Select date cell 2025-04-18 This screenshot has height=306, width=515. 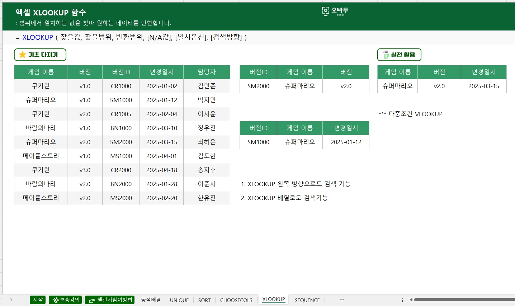161,170
